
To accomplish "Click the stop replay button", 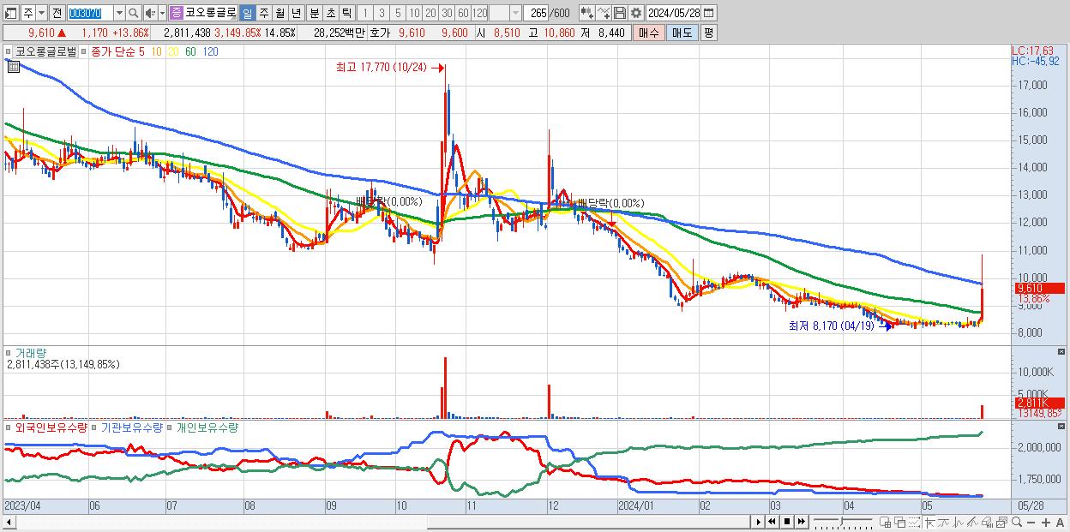I will [x=787, y=522].
